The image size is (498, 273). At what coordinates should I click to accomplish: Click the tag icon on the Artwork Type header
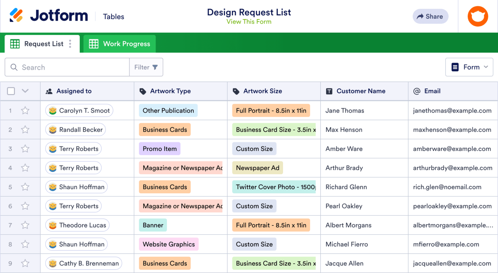[x=143, y=91]
